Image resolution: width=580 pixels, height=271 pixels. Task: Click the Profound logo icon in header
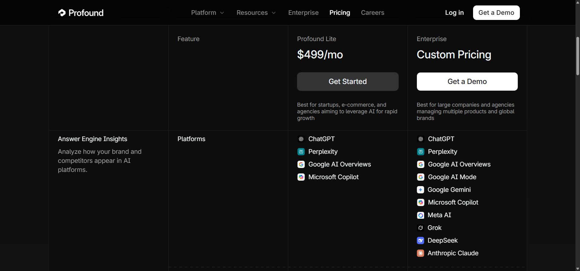click(62, 13)
